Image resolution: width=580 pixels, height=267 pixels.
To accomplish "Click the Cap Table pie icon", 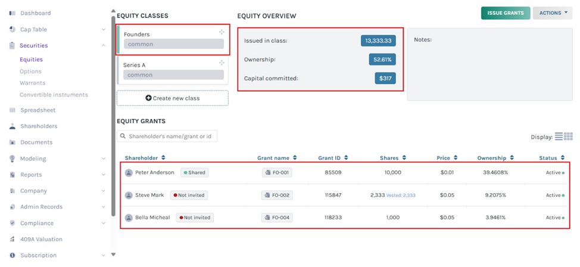I will click(12, 30).
